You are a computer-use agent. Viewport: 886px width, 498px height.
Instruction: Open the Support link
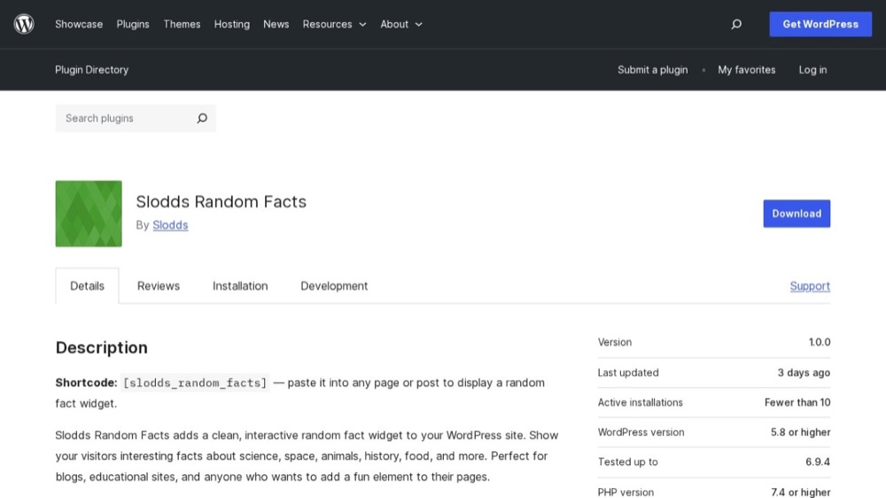pos(810,286)
